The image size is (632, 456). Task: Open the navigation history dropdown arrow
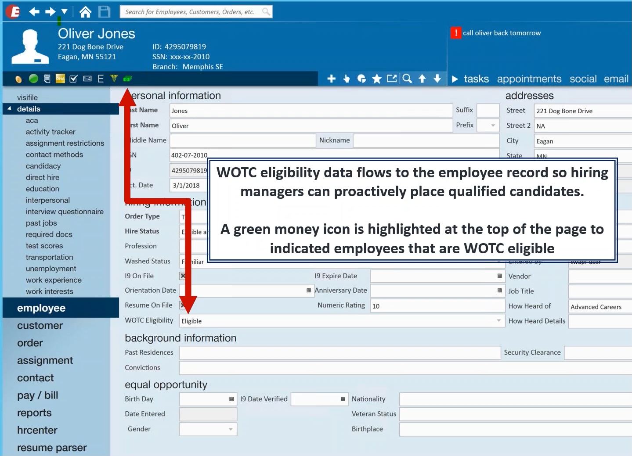(65, 11)
